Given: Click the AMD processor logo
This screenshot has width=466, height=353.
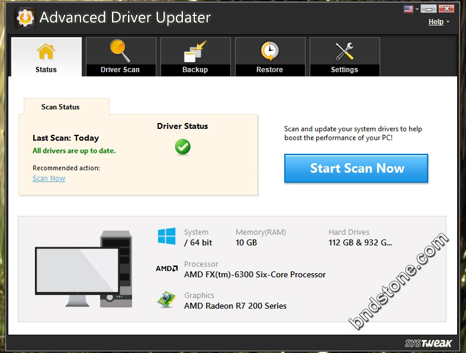Looking at the screenshot, I should pos(166,268).
